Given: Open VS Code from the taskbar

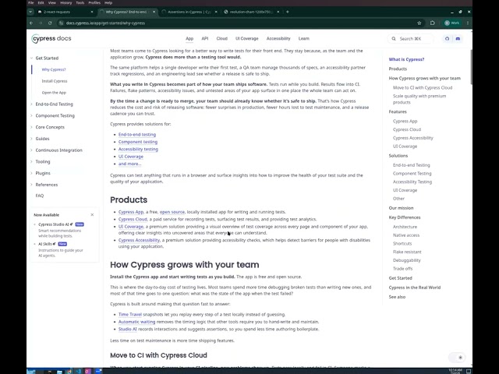Looking at the screenshot, I should [78, 371].
